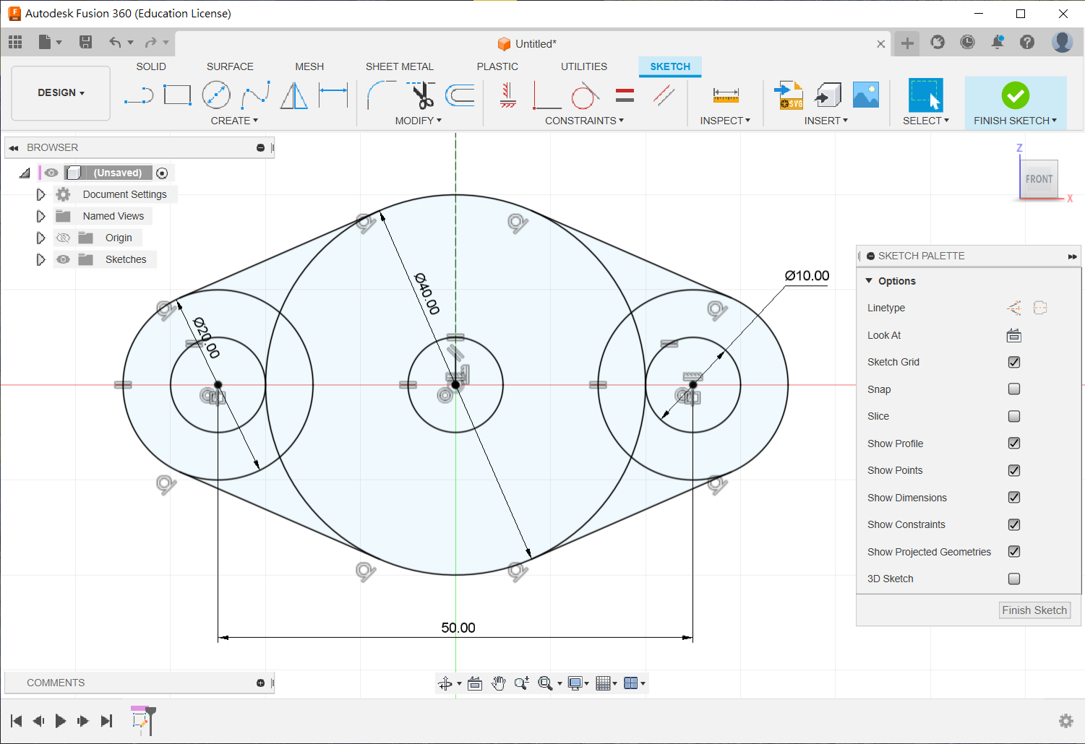Image resolution: width=1085 pixels, height=744 pixels.
Task: Click the Look At icon in palette
Action: (x=1013, y=335)
